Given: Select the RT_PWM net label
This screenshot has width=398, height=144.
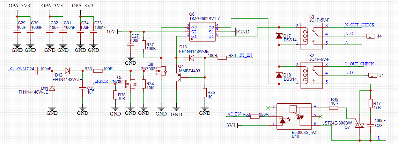Looking at the screenshot, I should (x=17, y=68).
